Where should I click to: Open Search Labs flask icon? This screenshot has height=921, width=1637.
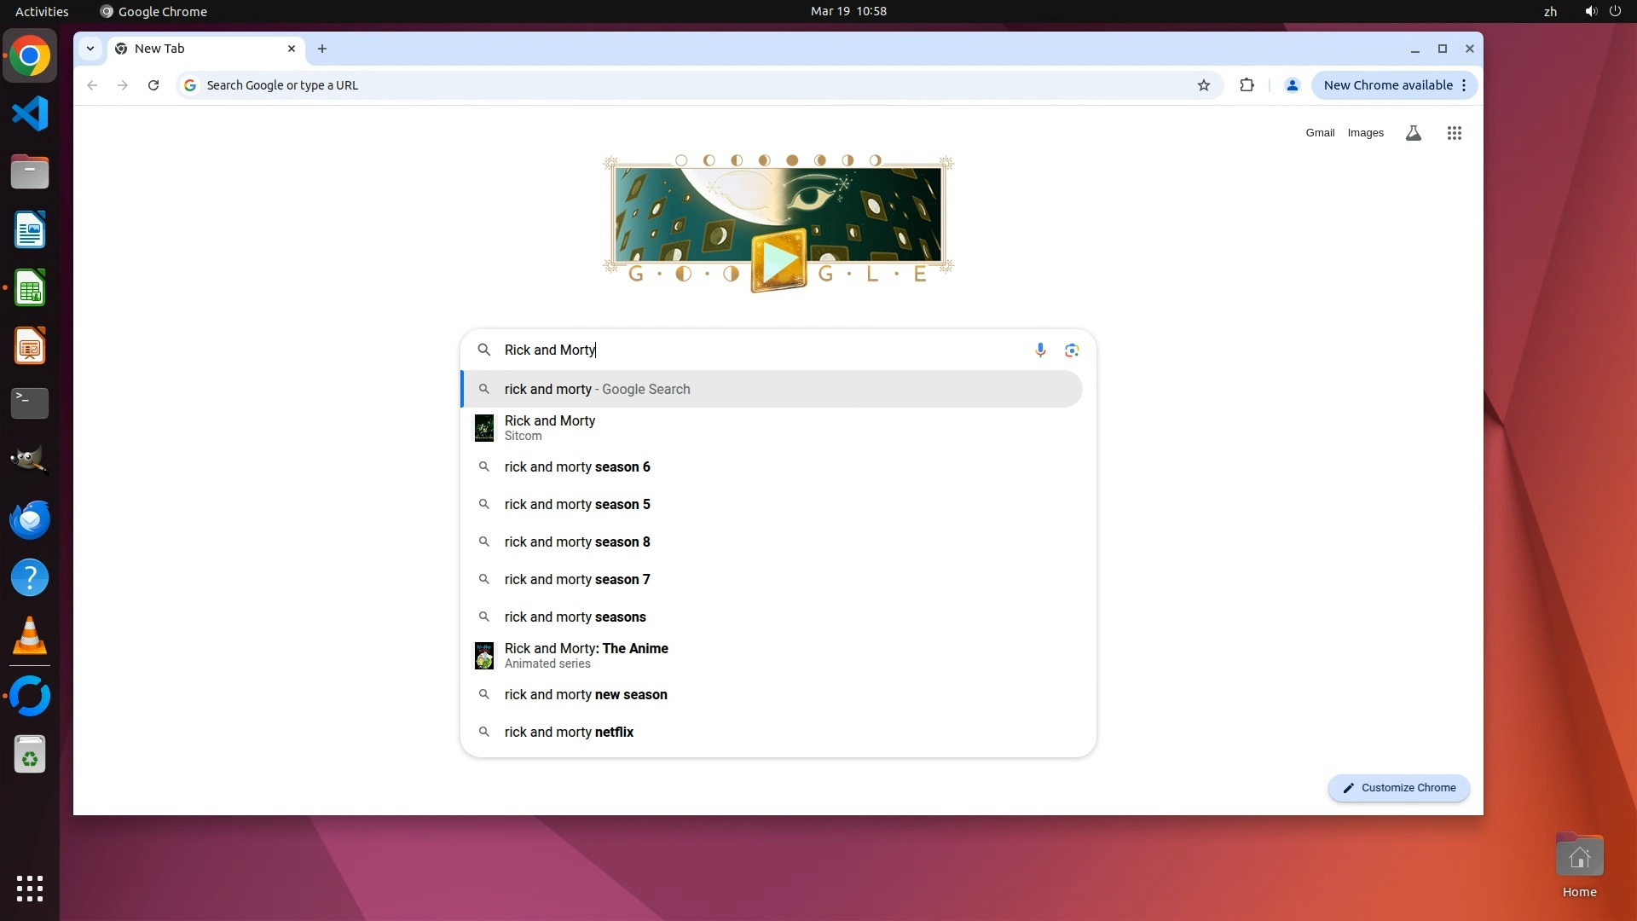pos(1413,133)
